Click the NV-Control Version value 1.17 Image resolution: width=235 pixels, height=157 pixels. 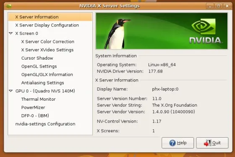(157, 121)
